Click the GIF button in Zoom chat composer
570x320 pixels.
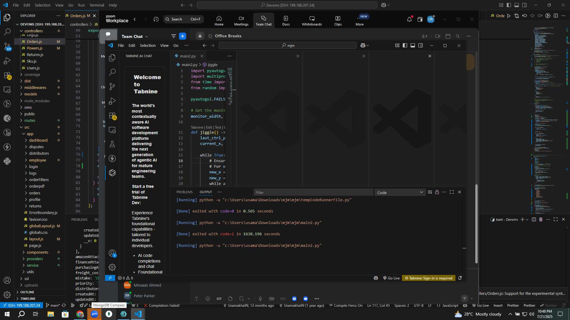[x=219, y=299]
